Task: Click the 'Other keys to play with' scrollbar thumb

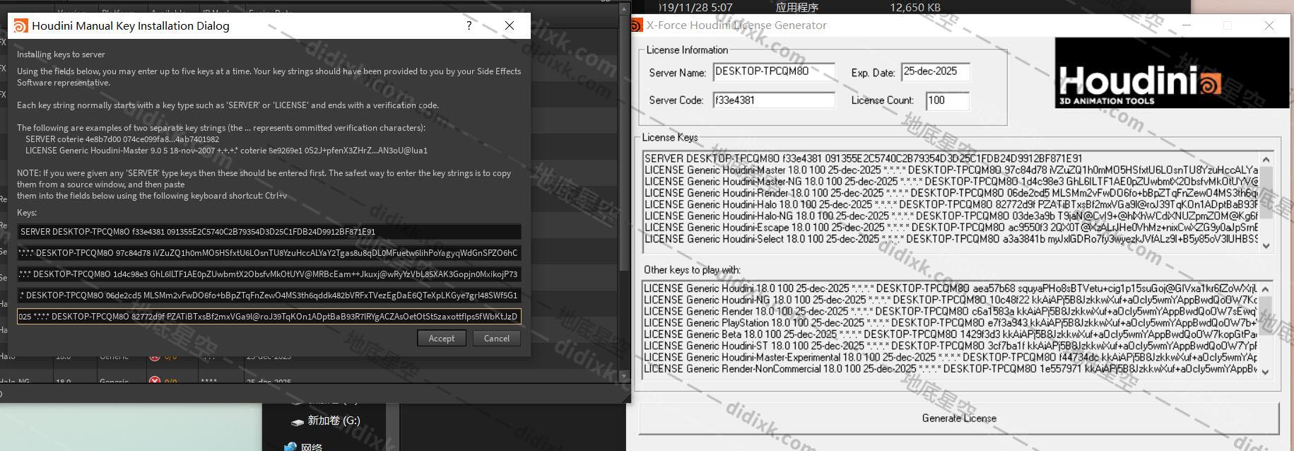Action: pos(1266,315)
